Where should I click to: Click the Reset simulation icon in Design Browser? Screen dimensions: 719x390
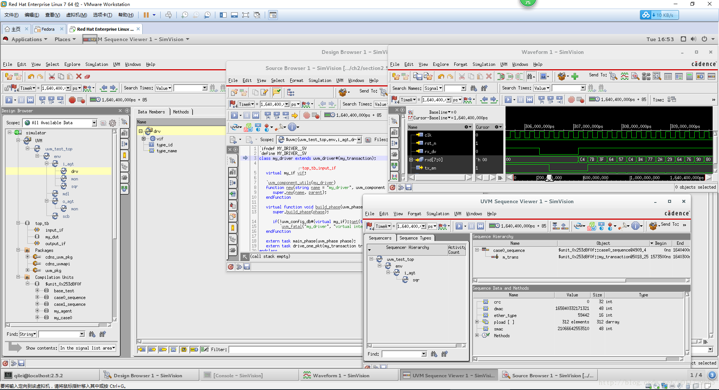click(30, 100)
